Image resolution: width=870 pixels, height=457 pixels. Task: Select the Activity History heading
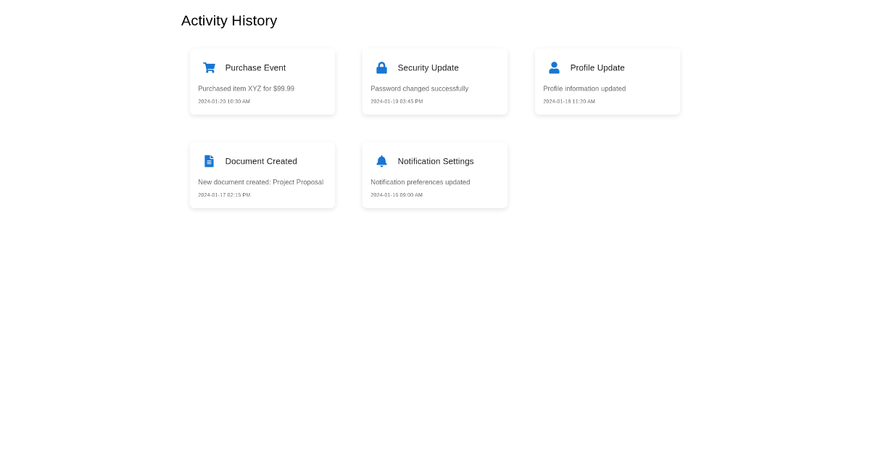229,20
